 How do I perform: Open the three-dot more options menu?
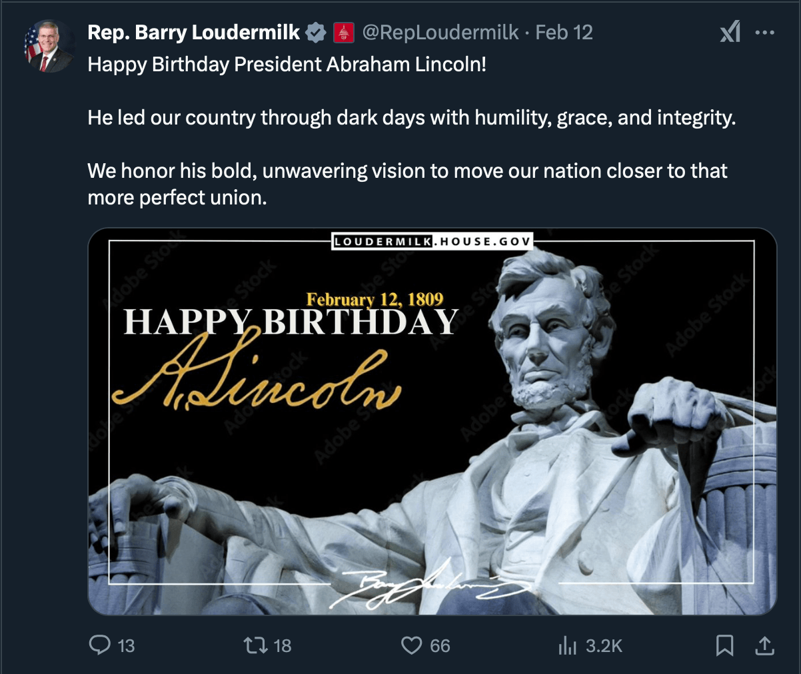click(765, 32)
